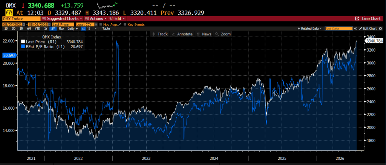
Task: Click the blue BEst P/E Ratio legend swatch
Action: coord(23,46)
